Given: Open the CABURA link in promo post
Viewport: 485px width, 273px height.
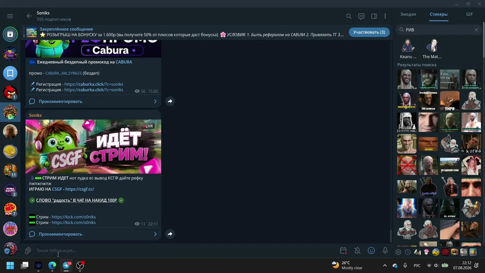Looking at the screenshot, I should [124, 62].
